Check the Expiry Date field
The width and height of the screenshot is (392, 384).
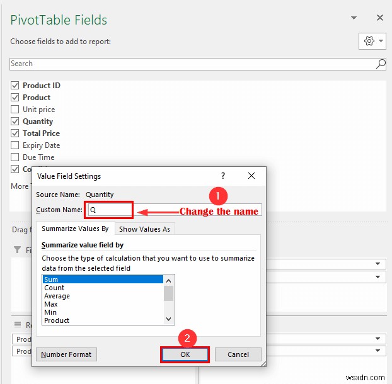[14, 145]
